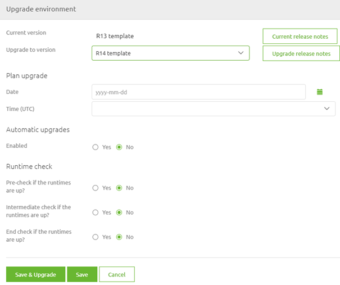
Task: Click Current release notes button
Action: pyautogui.click(x=300, y=36)
